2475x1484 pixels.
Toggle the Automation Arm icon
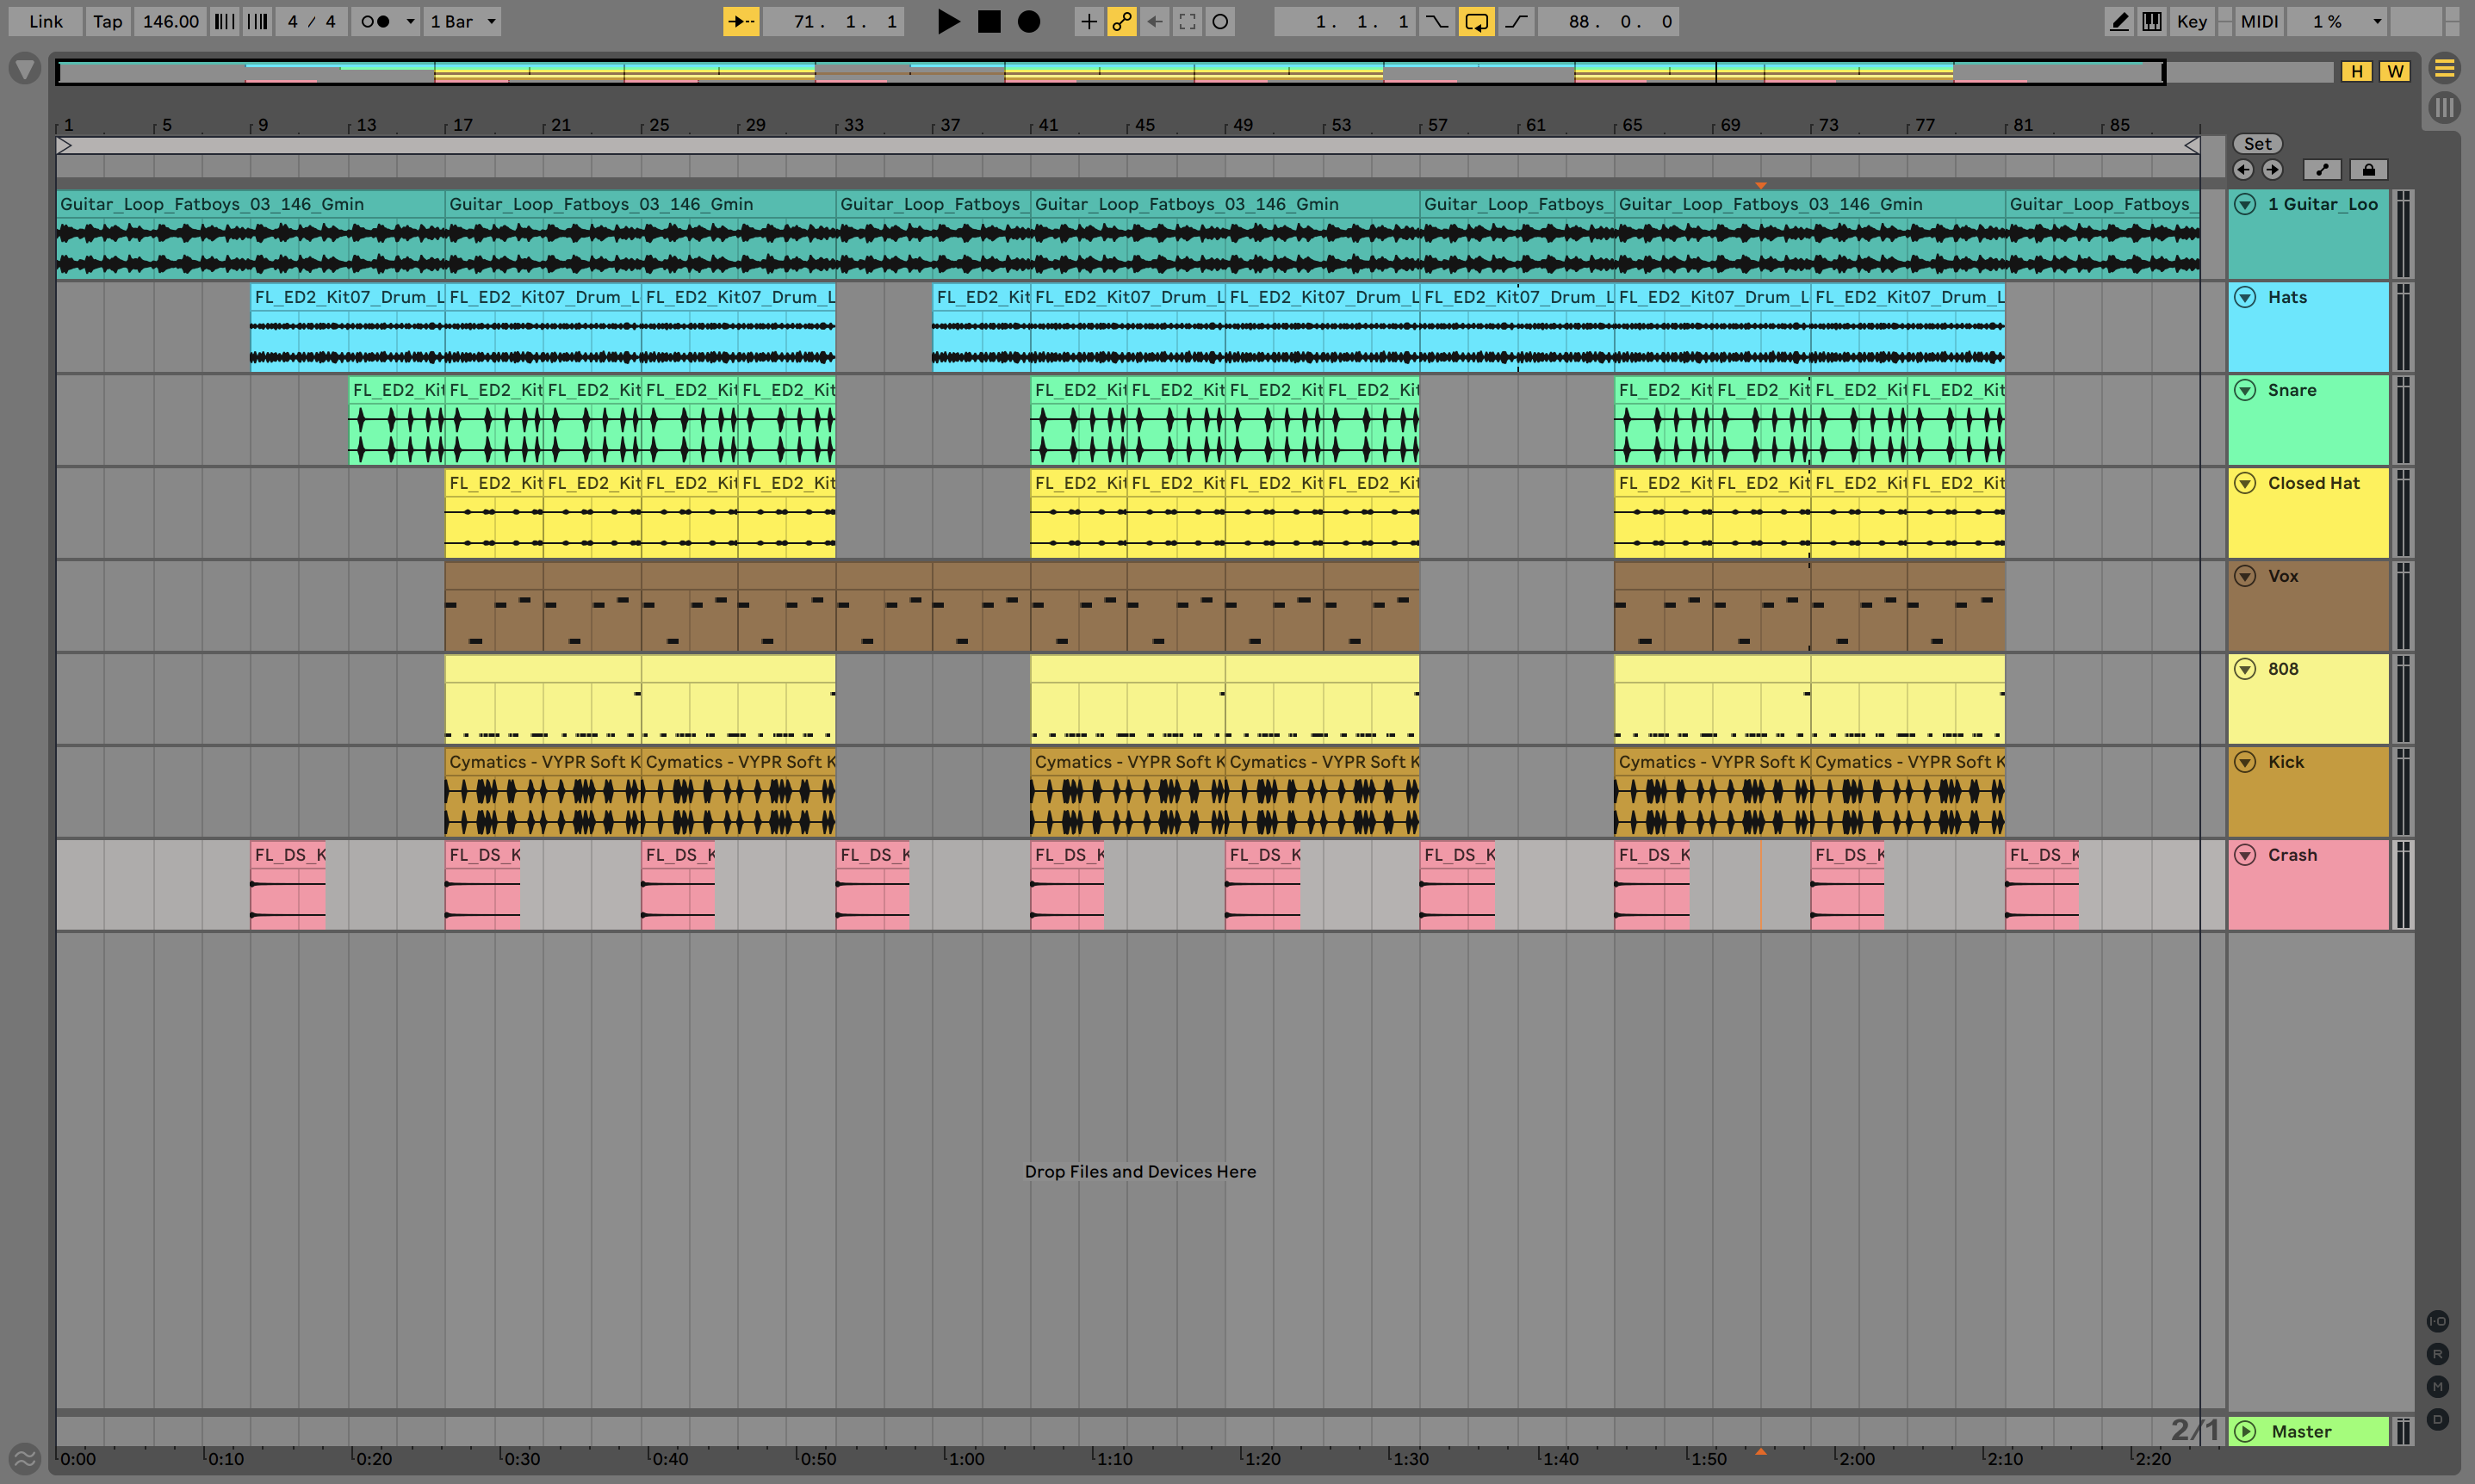coord(1121,21)
